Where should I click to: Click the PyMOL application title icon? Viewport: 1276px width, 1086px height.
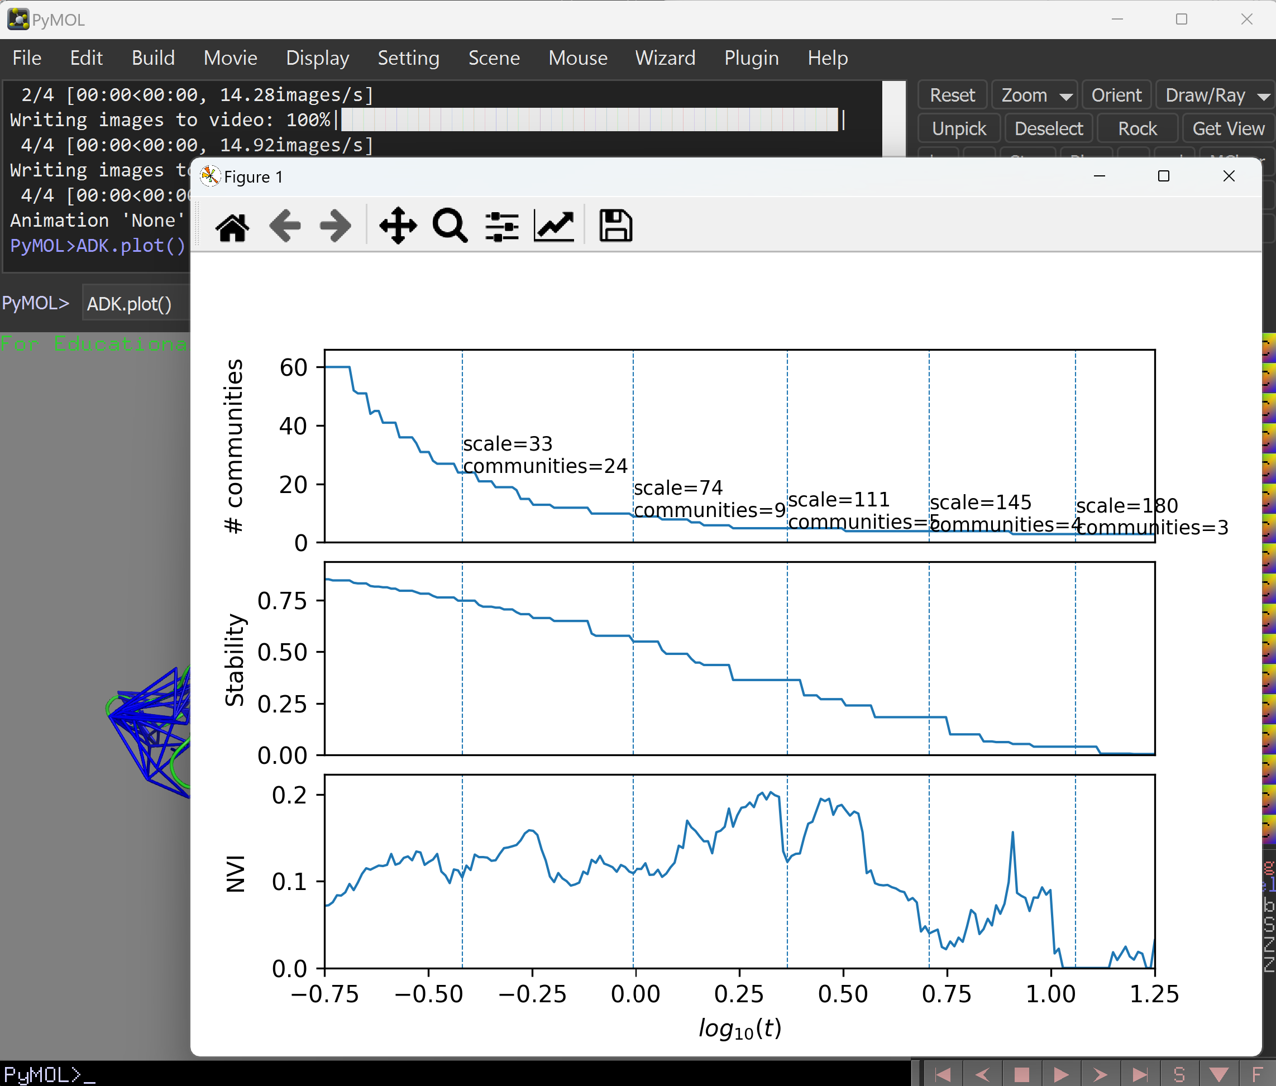pyautogui.click(x=18, y=19)
